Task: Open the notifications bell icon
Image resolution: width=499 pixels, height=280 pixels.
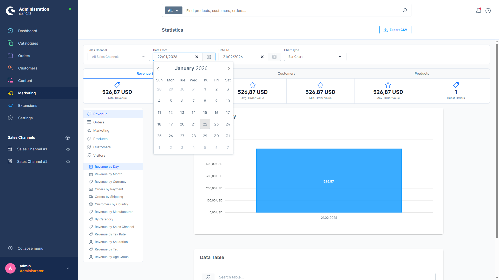Action: (x=478, y=10)
